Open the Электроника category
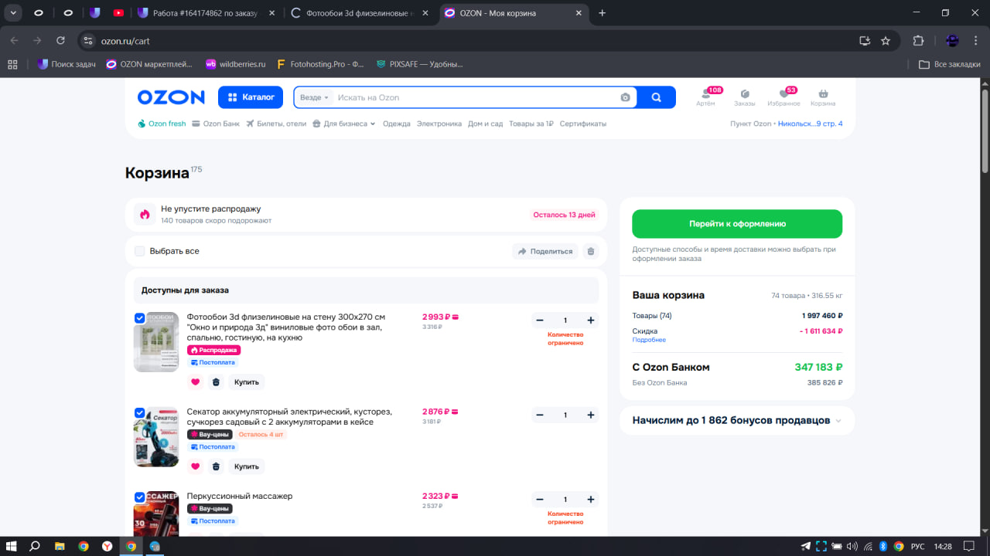990x556 pixels. 439,124
